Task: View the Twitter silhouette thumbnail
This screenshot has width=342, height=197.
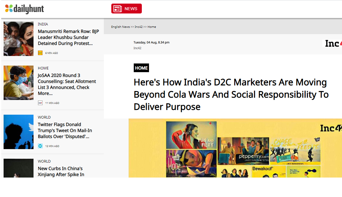Action: pyautogui.click(x=19, y=132)
